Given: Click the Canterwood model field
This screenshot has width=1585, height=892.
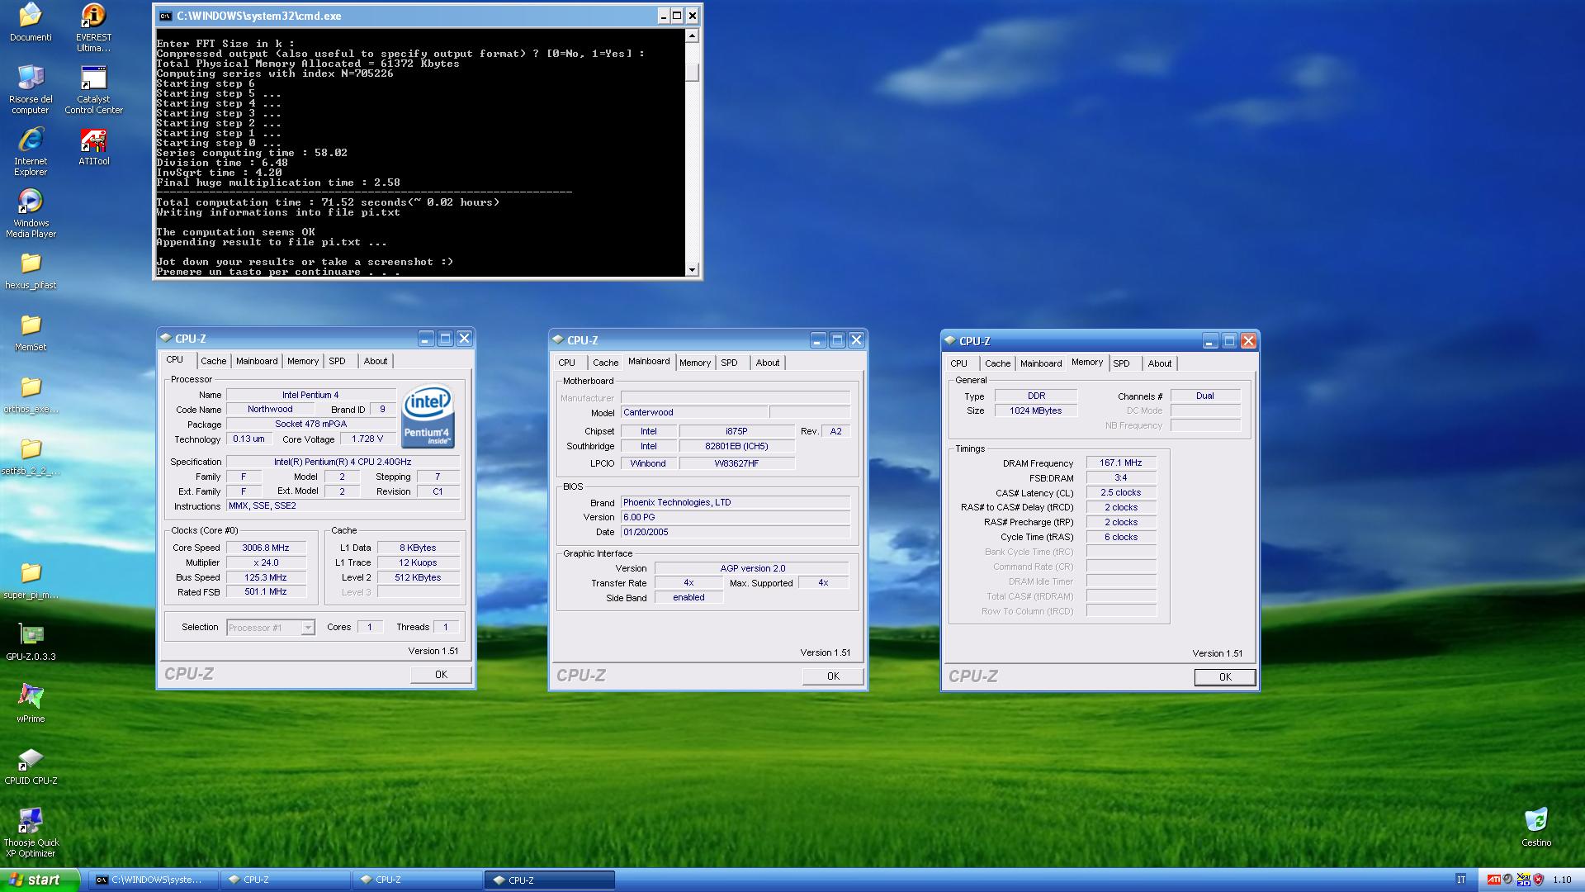Looking at the screenshot, I should (x=694, y=413).
